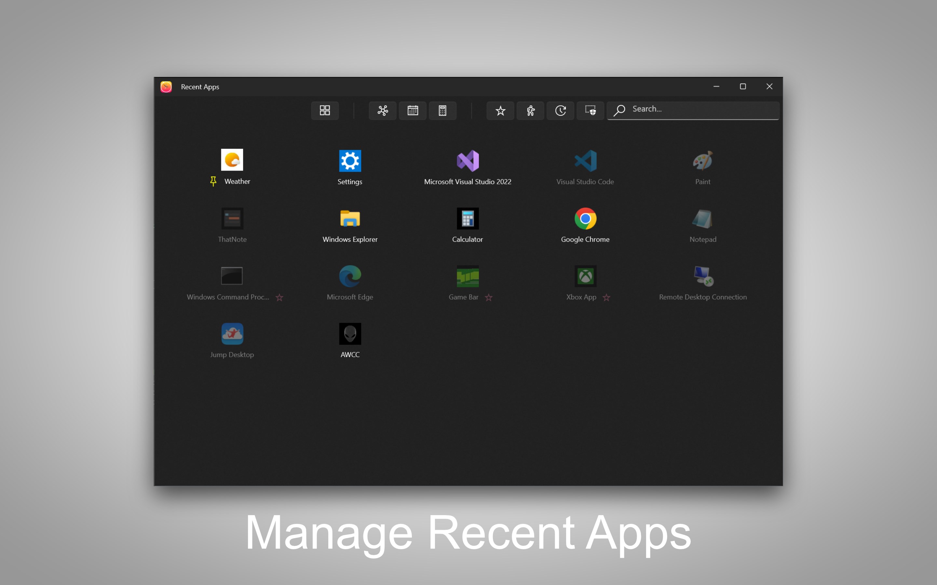Toggle the star next to Windows Command Processor
This screenshot has width=937, height=585.
pos(279,297)
